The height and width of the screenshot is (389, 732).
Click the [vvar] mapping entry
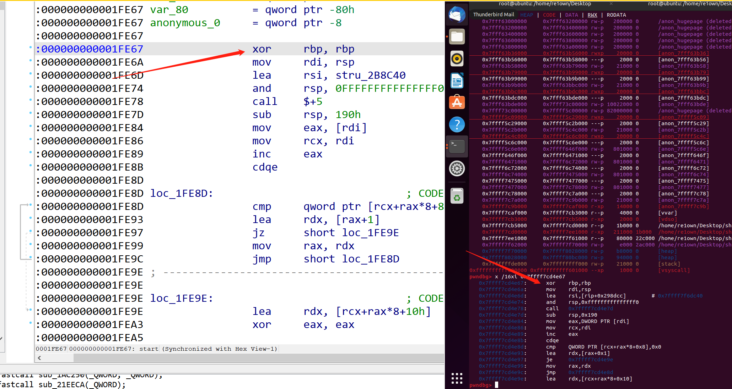[668, 213]
